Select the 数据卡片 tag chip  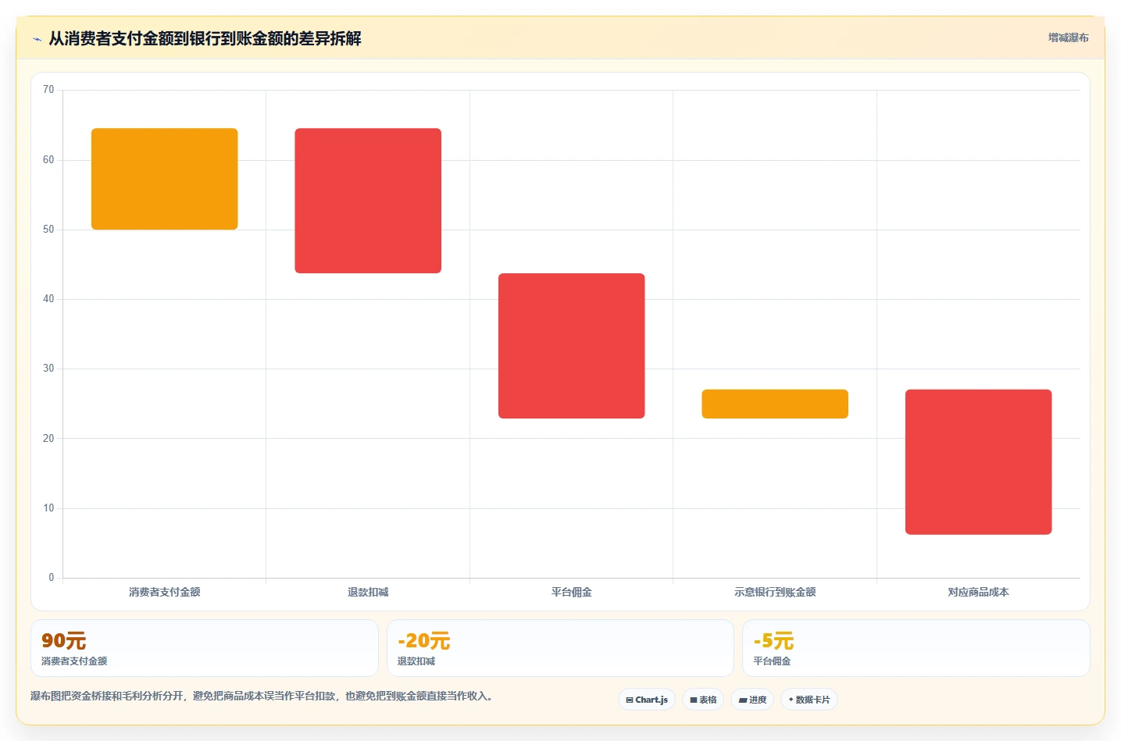coord(809,700)
